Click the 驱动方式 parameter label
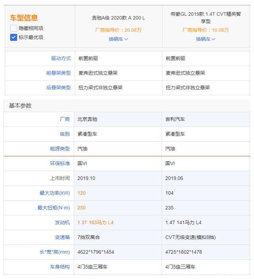The image size is (254, 279). click(x=61, y=58)
